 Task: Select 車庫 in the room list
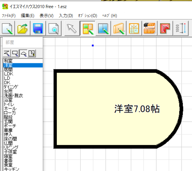point(23,130)
